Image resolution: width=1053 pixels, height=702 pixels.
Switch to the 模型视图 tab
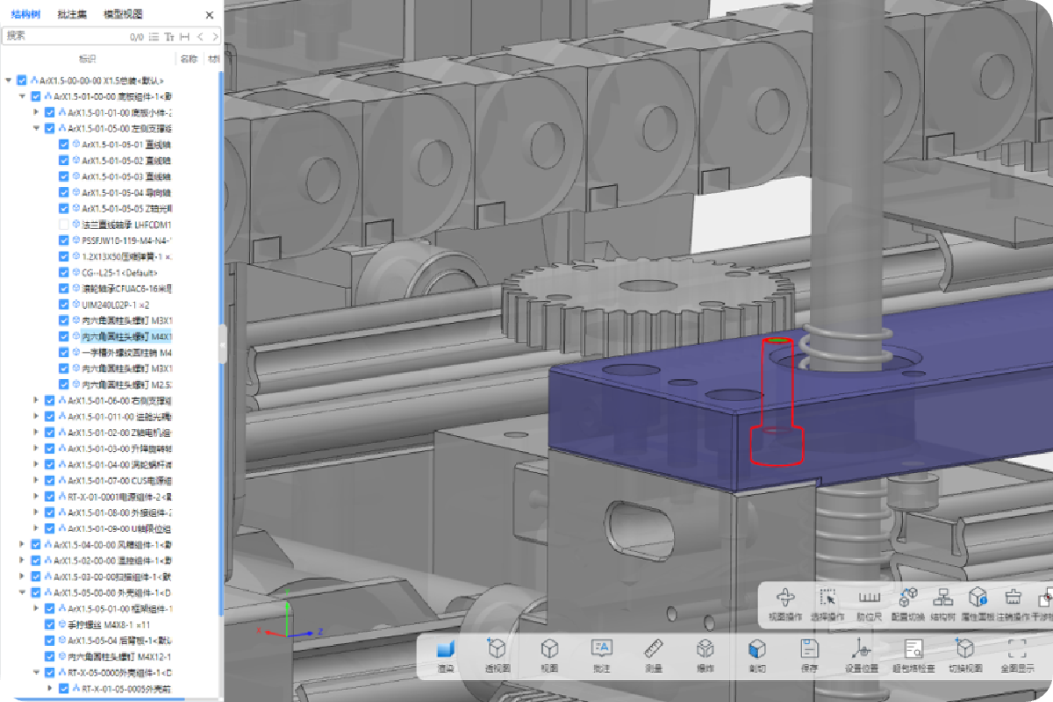tap(123, 15)
